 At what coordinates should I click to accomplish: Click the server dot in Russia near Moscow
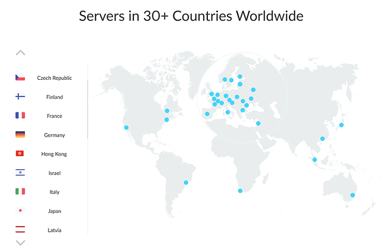(253, 90)
